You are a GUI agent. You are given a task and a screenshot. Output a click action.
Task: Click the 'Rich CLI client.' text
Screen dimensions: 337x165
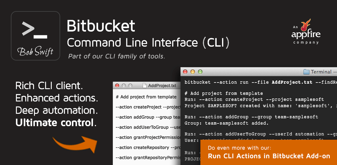click(x=49, y=86)
